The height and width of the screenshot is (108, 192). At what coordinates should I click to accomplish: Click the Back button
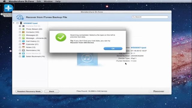(52, 91)
